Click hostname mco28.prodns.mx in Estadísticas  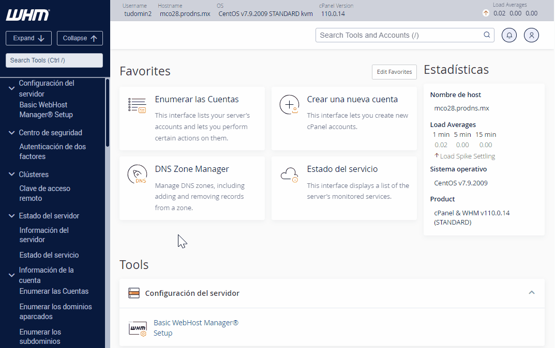[461, 108]
